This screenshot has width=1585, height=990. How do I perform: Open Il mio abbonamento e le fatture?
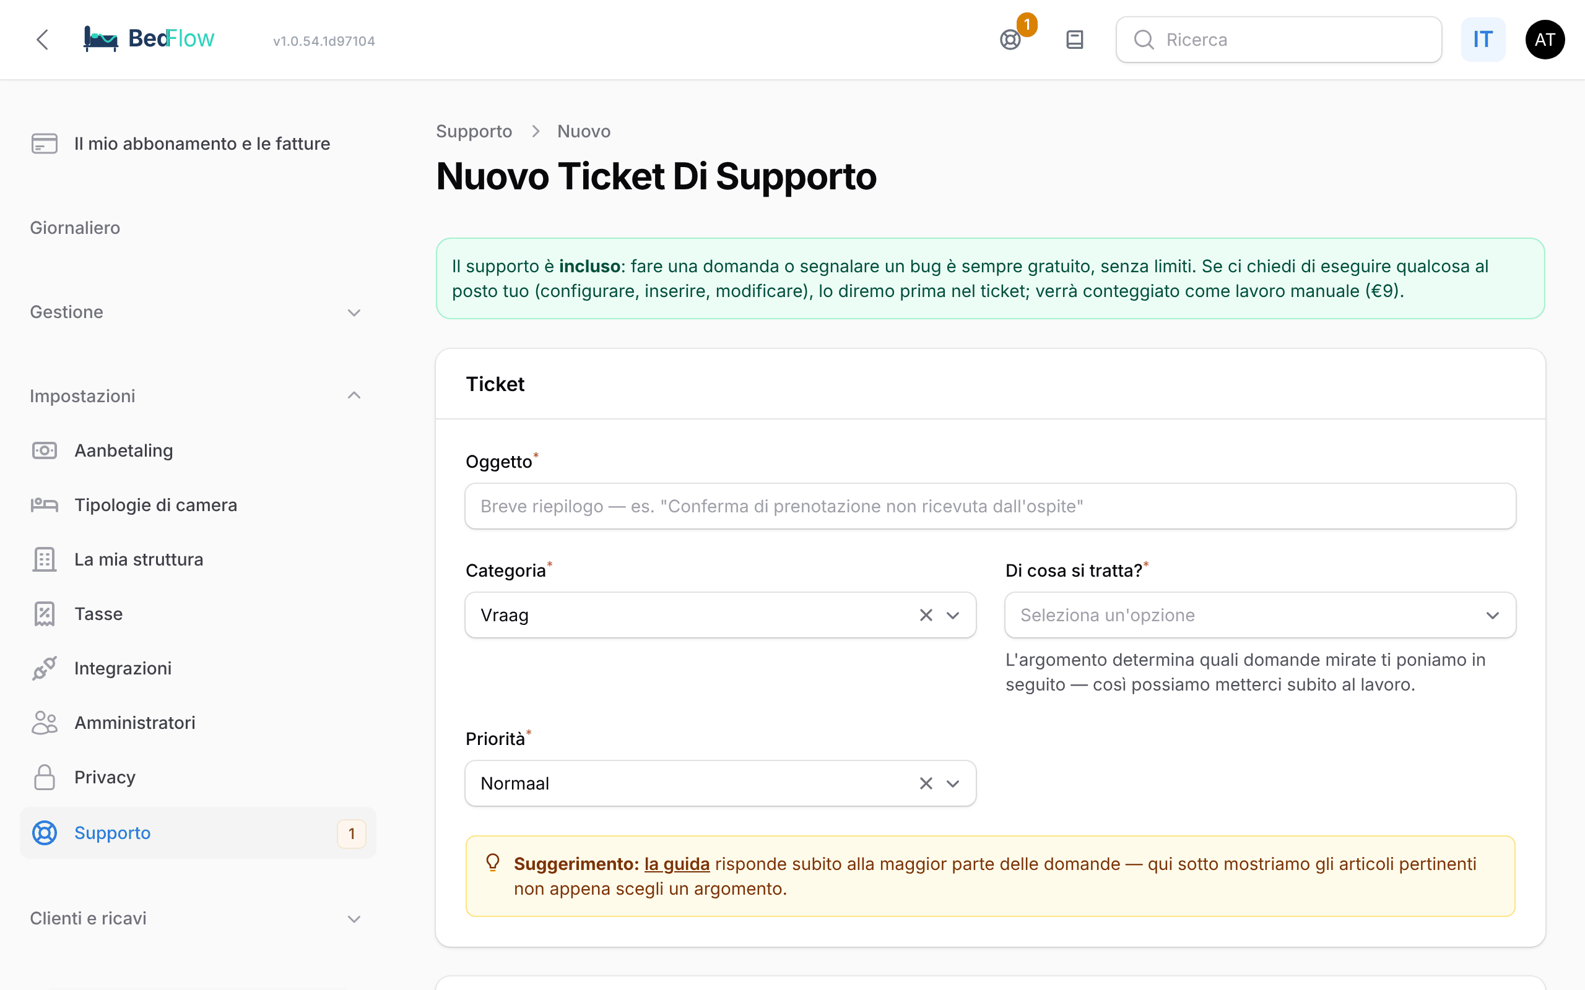coord(196,144)
